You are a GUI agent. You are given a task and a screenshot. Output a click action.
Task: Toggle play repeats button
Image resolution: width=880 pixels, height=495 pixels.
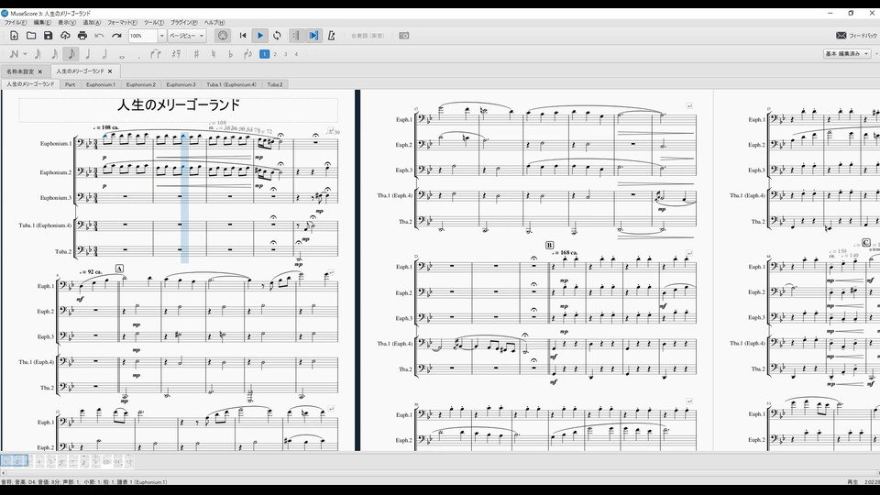point(296,36)
